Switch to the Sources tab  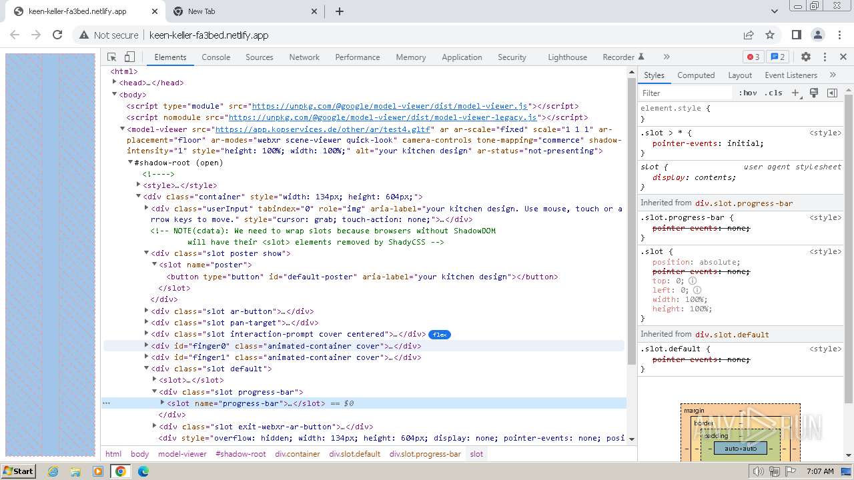pyautogui.click(x=260, y=57)
